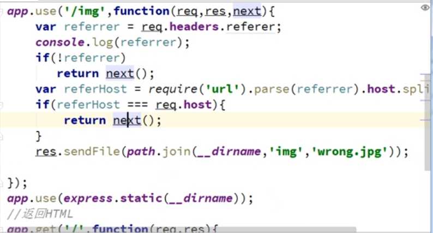Click 'log' in the console.log call
This screenshot has width=433, height=233.
[103, 43]
